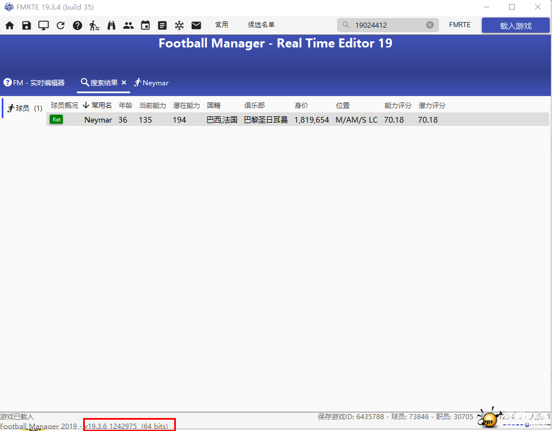The width and height of the screenshot is (552, 431).
Task: Switch to the Neymar tab
Action: pyautogui.click(x=152, y=83)
